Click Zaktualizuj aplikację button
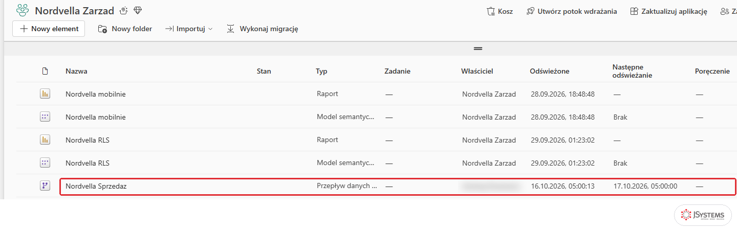Image resolution: width=737 pixels, height=231 pixels. click(x=668, y=11)
